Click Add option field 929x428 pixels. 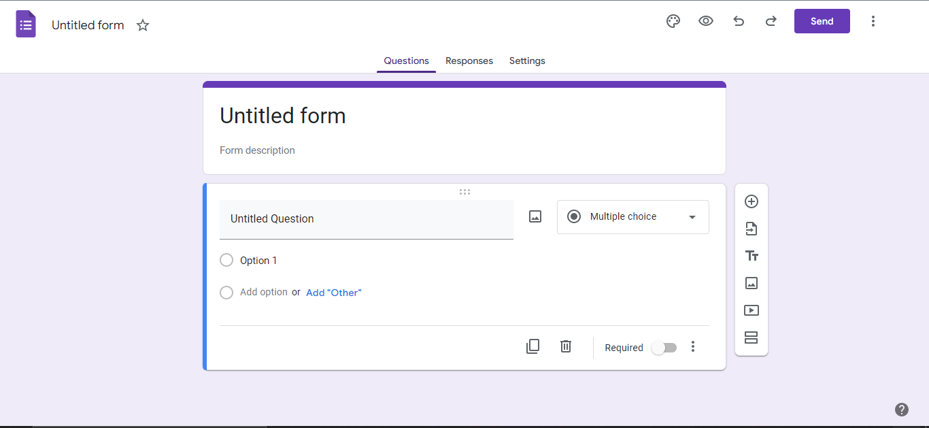pyautogui.click(x=264, y=292)
